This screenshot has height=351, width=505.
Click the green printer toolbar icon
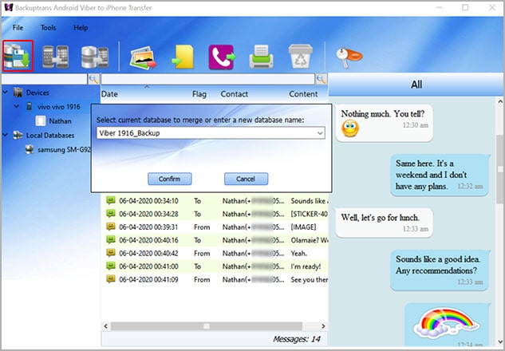tap(261, 57)
